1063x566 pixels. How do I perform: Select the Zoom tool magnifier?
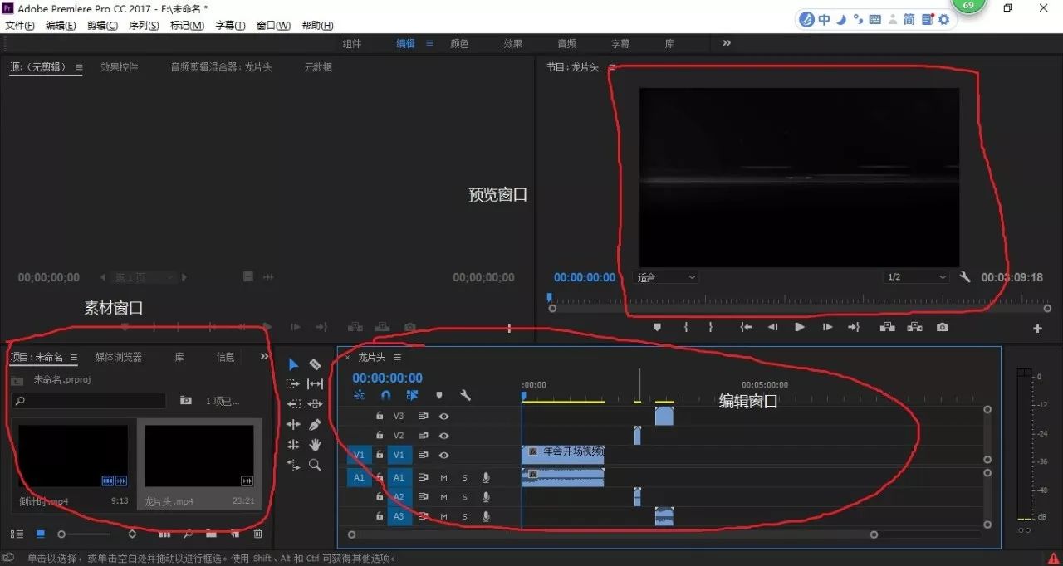pos(315,466)
